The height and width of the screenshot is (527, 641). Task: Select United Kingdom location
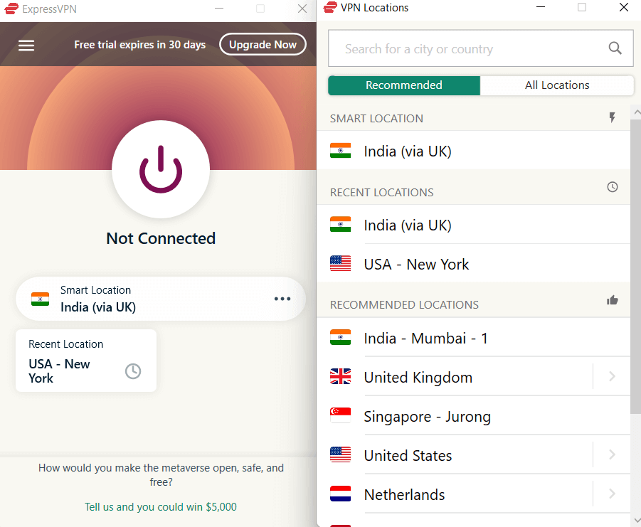455,377
